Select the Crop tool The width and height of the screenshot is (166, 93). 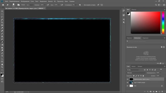(2, 22)
